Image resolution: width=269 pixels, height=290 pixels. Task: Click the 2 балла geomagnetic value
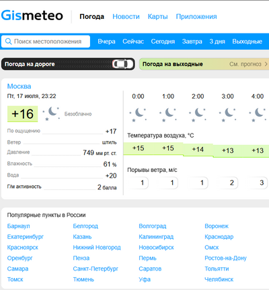click(x=107, y=187)
